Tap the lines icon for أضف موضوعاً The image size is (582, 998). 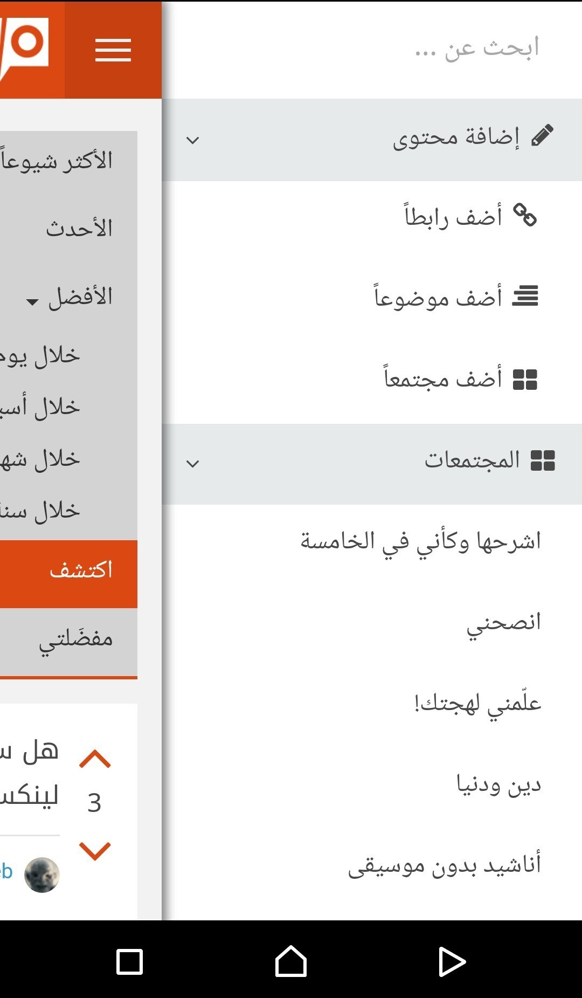coord(525,295)
